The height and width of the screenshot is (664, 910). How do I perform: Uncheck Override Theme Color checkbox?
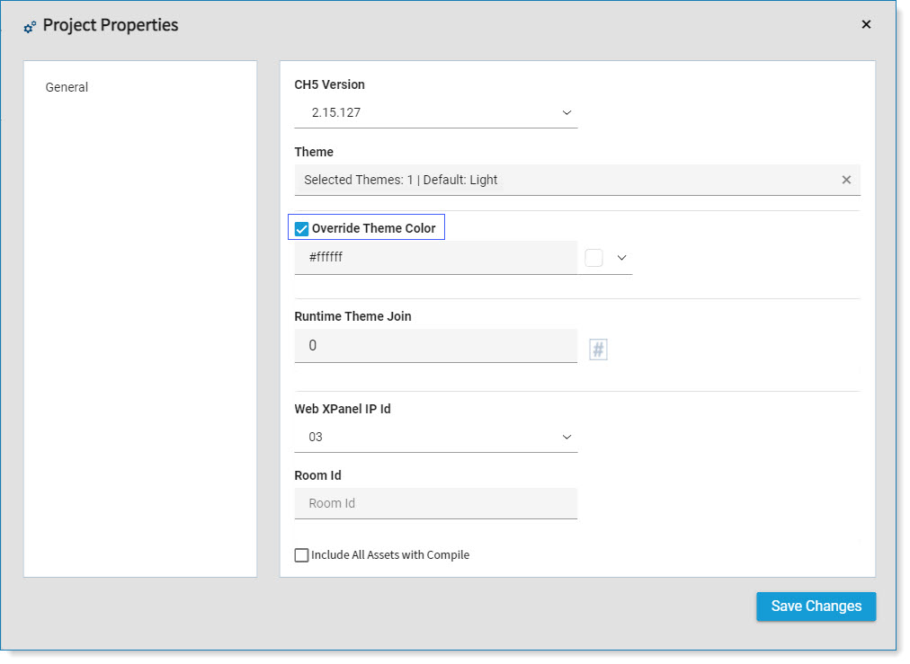tap(302, 229)
